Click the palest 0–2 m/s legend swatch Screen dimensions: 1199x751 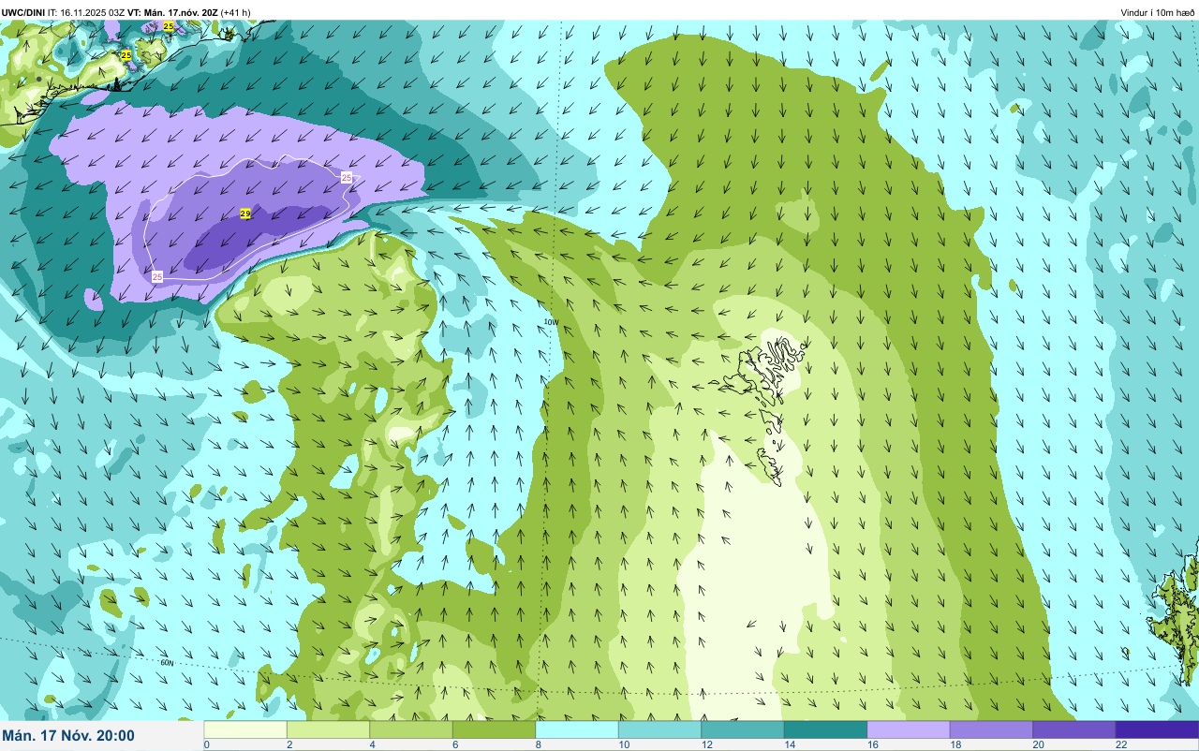pyautogui.click(x=245, y=729)
